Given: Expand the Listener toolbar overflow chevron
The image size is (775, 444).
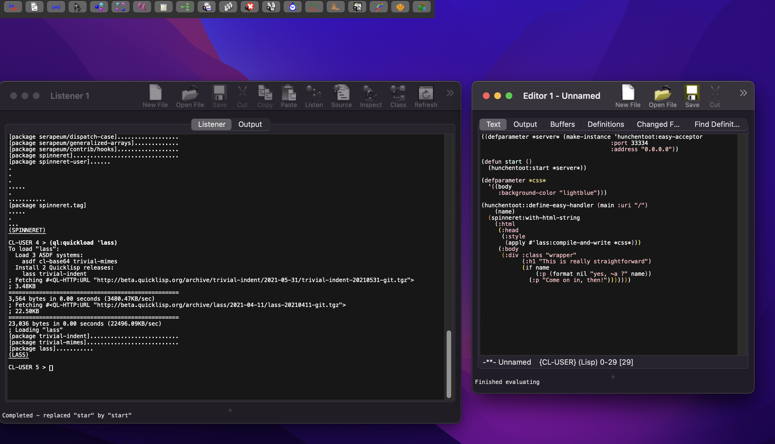Looking at the screenshot, I should coord(450,93).
